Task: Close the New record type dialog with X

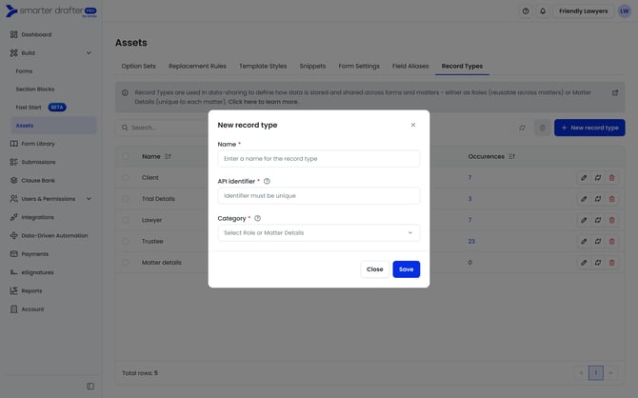Action: (x=412, y=125)
